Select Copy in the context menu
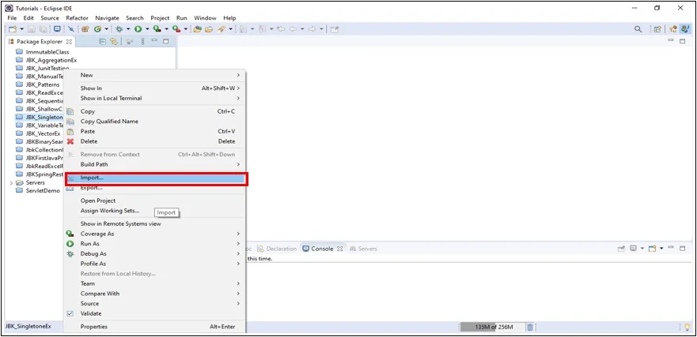The image size is (697, 337). coord(154,111)
